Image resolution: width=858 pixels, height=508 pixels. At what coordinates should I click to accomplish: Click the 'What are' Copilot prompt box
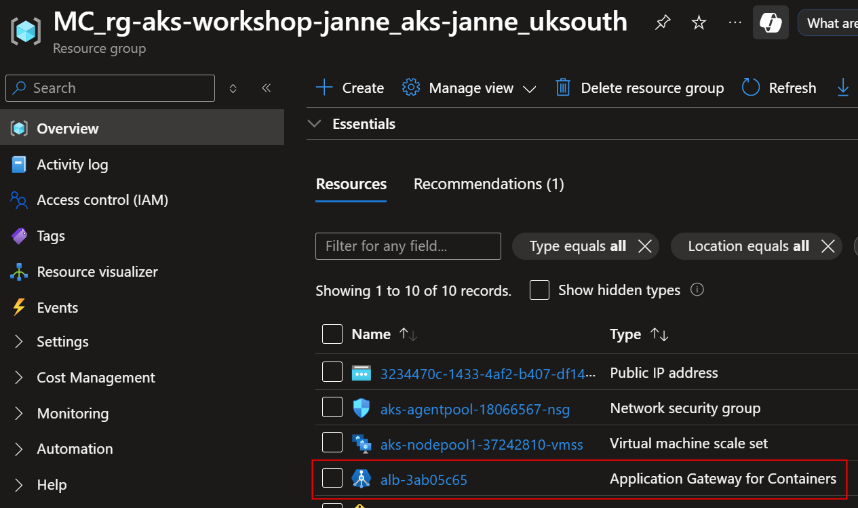(828, 23)
